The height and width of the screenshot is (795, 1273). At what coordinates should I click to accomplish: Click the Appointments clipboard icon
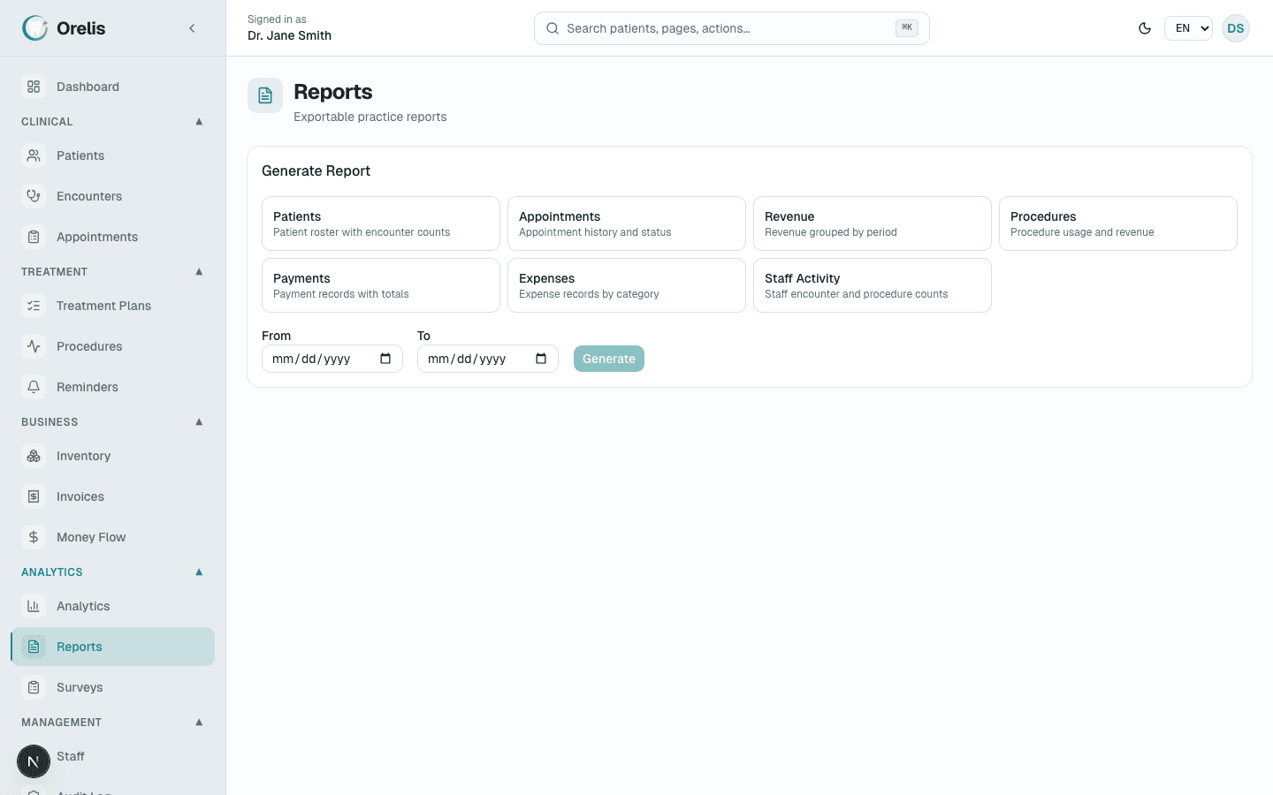point(34,237)
